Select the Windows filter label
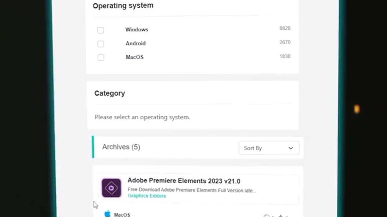This screenshot has height=217, width=387. tap(137, 30)
